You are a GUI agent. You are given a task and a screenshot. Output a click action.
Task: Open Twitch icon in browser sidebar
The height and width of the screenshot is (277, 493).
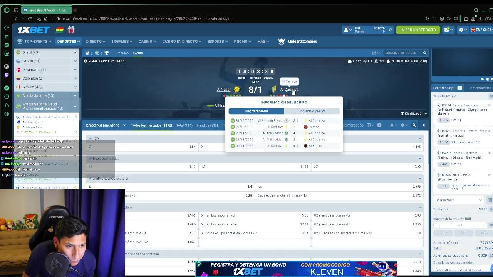pyautogui.click(x=7, y=75)
